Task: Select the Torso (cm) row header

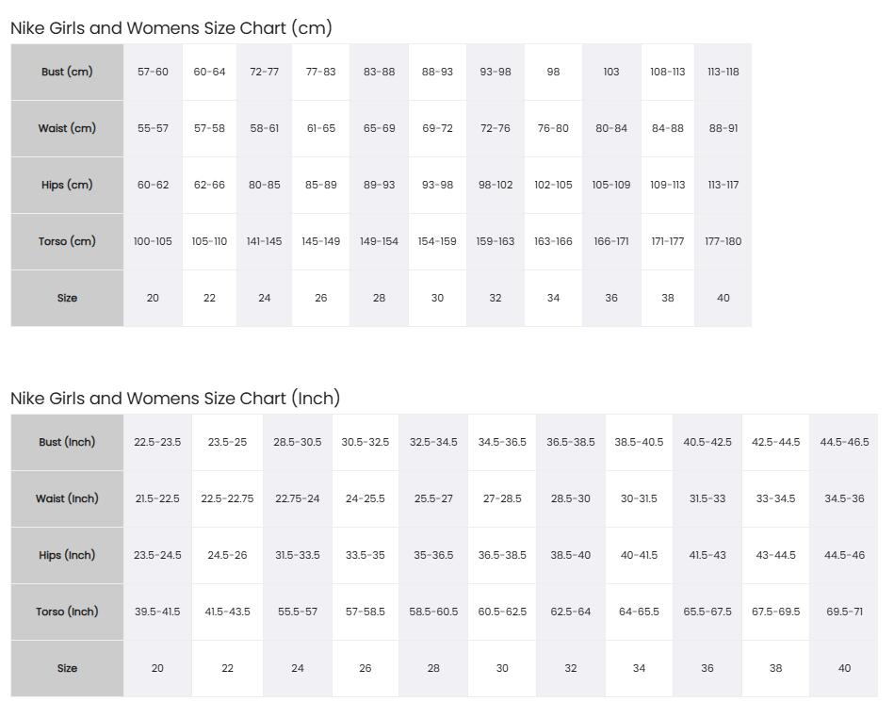Action: pyautogui.click(x=67, y=241)
